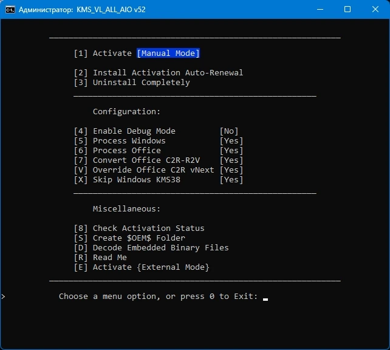Viewport: 390px width, 350px height.
Task: Click the cmd icon in the title bar
Action: (x=10, y=10)
